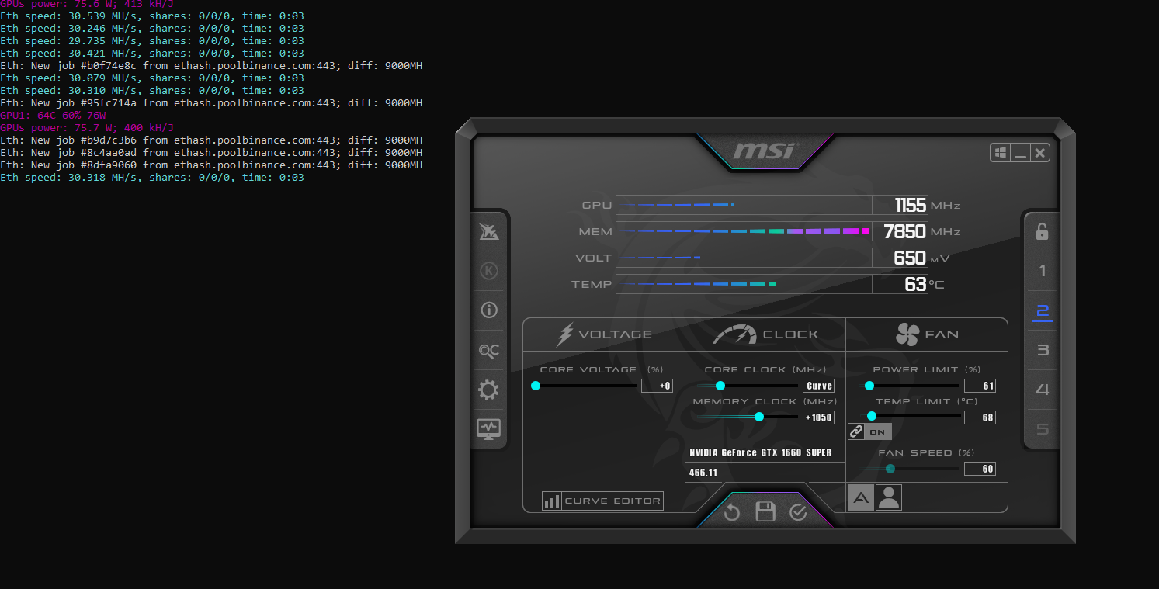Click console line 'Eth speed: 30.310 MH/s'
This screenshot has width=1159, height=589.
(x=152, y=91)
